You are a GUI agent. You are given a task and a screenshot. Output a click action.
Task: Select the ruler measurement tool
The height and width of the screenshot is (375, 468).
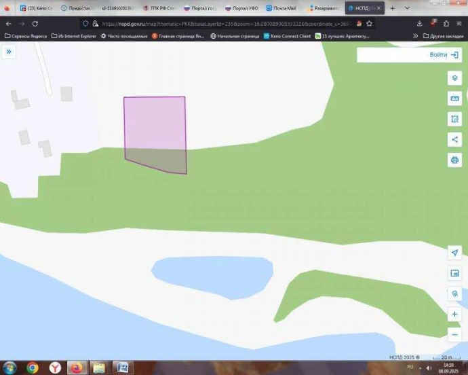click(x=454, y=99)
